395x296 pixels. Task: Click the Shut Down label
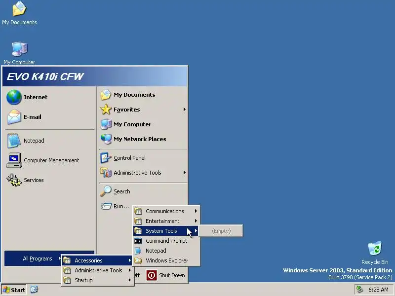pos(172,275)
